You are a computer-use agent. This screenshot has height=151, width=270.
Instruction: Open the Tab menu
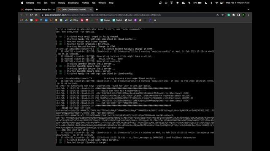coord(94,3)
